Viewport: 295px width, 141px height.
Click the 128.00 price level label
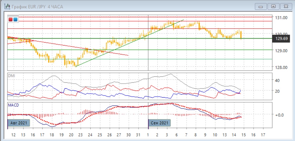(x=282, y=67)
